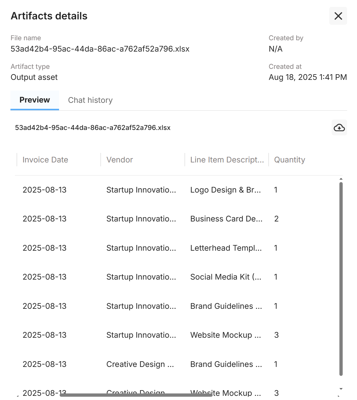This screenshot has width=357, height=400.
Task: Download the xlsx file via cloud icon
Action: [x=339, y=128]
